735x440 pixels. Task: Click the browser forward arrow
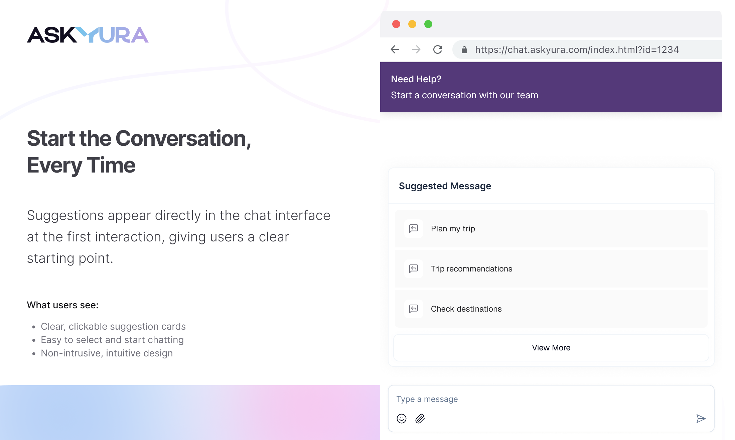(x=417, y=49)
